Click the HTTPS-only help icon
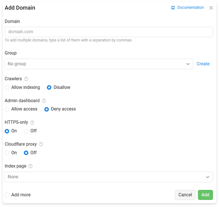The image size is (219, 207). tap(32, 122)
